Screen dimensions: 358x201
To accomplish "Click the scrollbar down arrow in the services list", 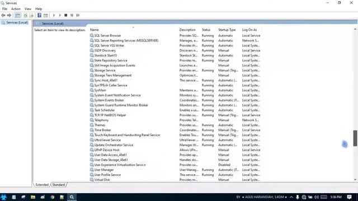I will coord(355,180).
